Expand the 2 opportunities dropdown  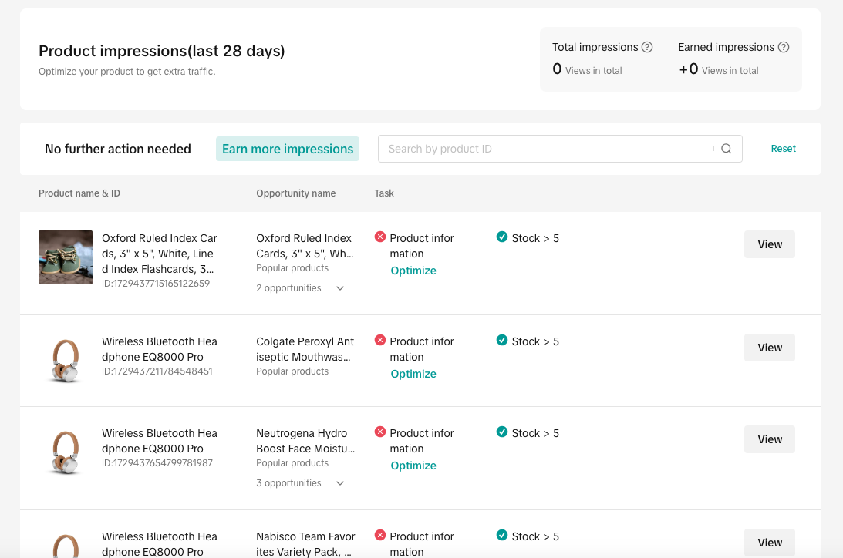[x=340, y=288]
